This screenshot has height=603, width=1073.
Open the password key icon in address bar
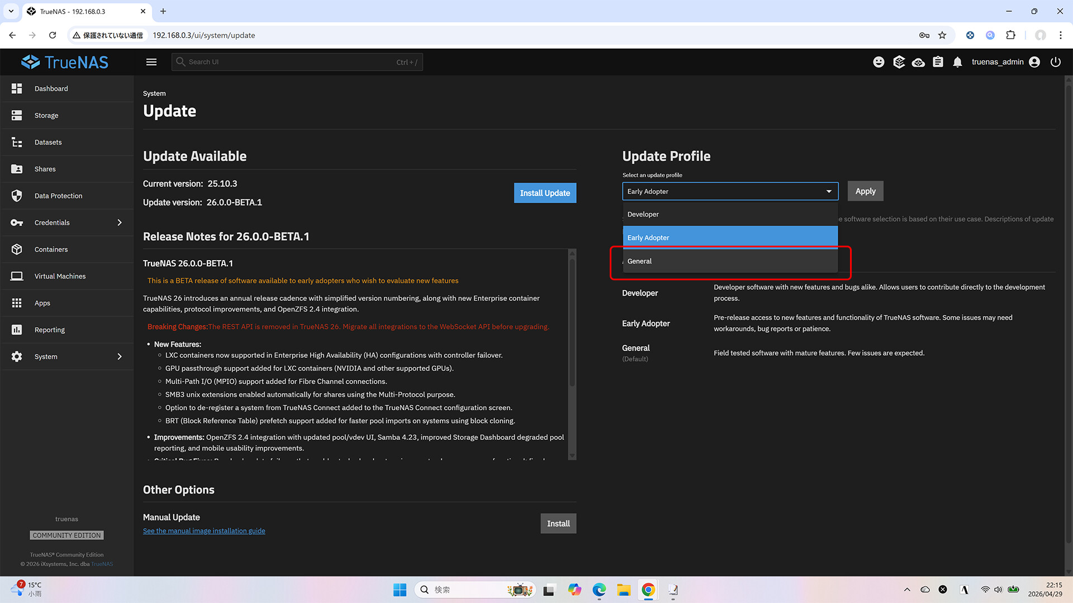(x=924, y=35)
